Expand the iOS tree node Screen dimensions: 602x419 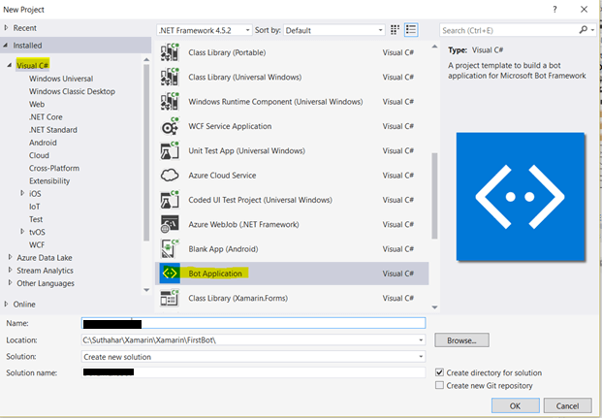(22, 193)
